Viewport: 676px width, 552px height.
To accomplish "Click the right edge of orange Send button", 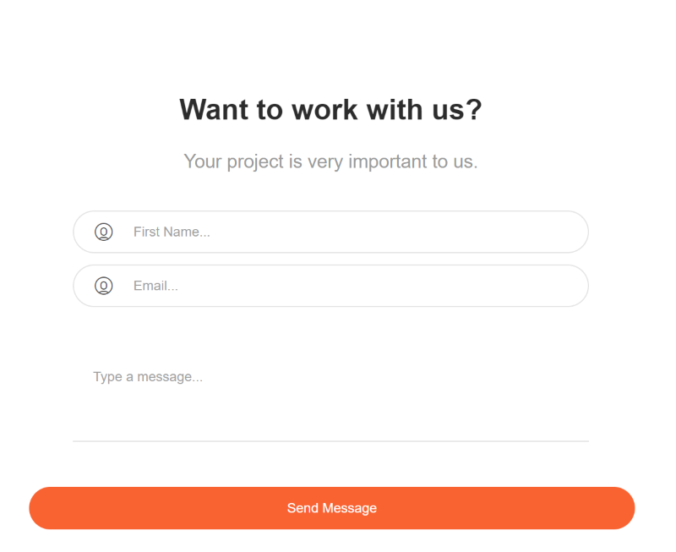I will pos(623,508).
